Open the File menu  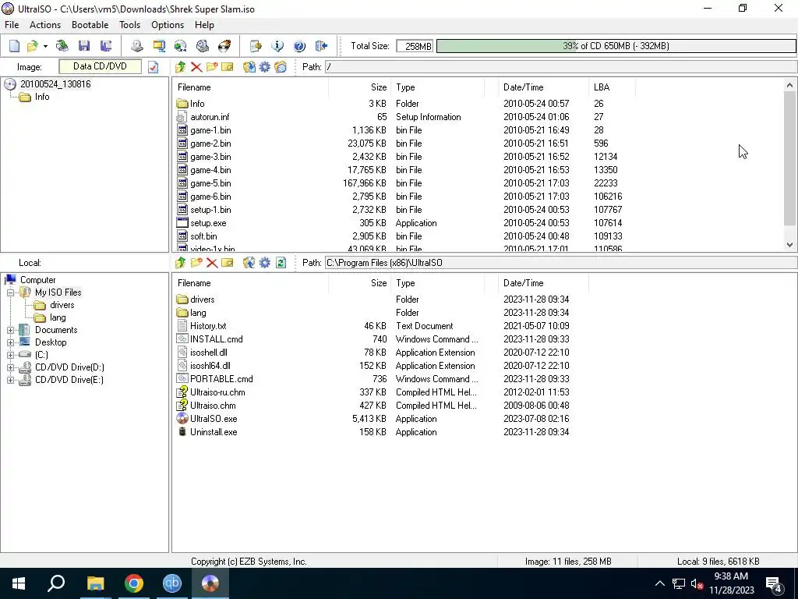click(x=11, y=25)
